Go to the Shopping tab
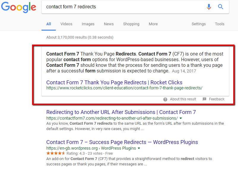This screenshot has height=171, width=238. (x=131, y=24)
